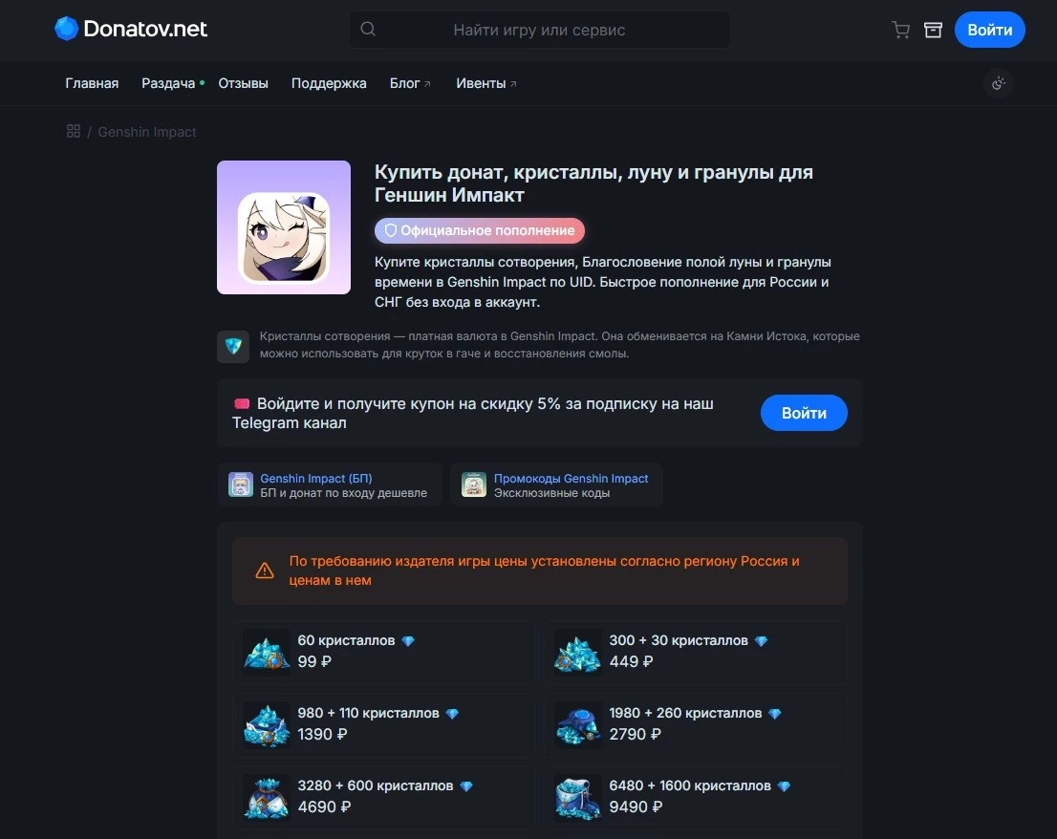Click the search magnifier icon
The height and width of the screenshot is (839, 1057).
(368, 29)
